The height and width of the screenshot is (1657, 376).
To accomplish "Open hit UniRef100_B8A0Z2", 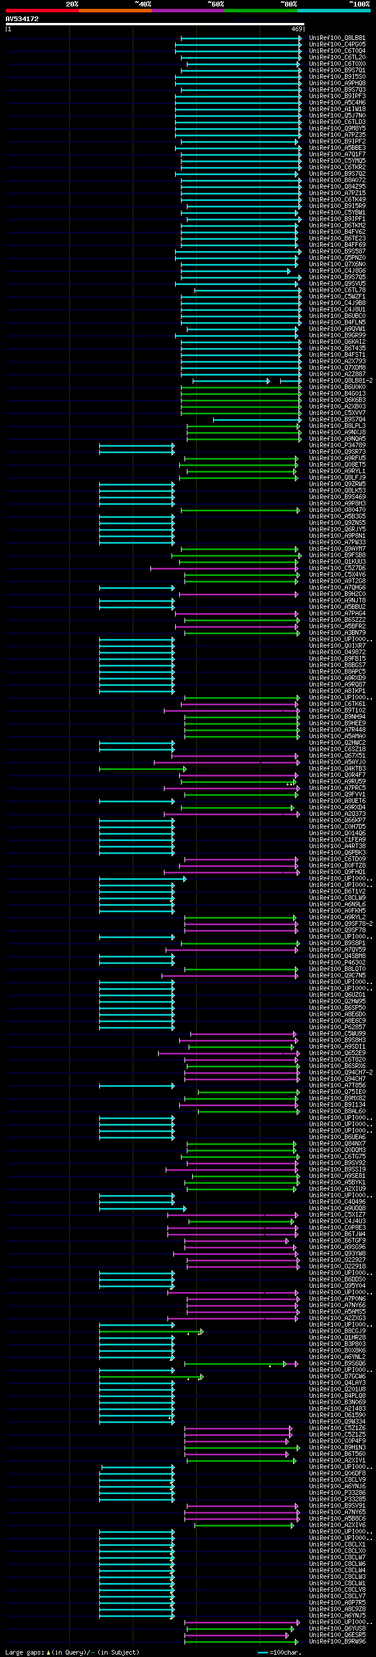I will pos(337,180).
